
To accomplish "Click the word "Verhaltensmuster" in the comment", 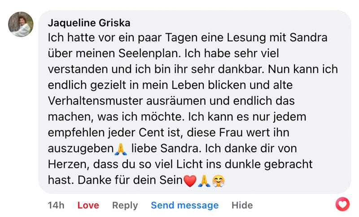I will point(94,101).
